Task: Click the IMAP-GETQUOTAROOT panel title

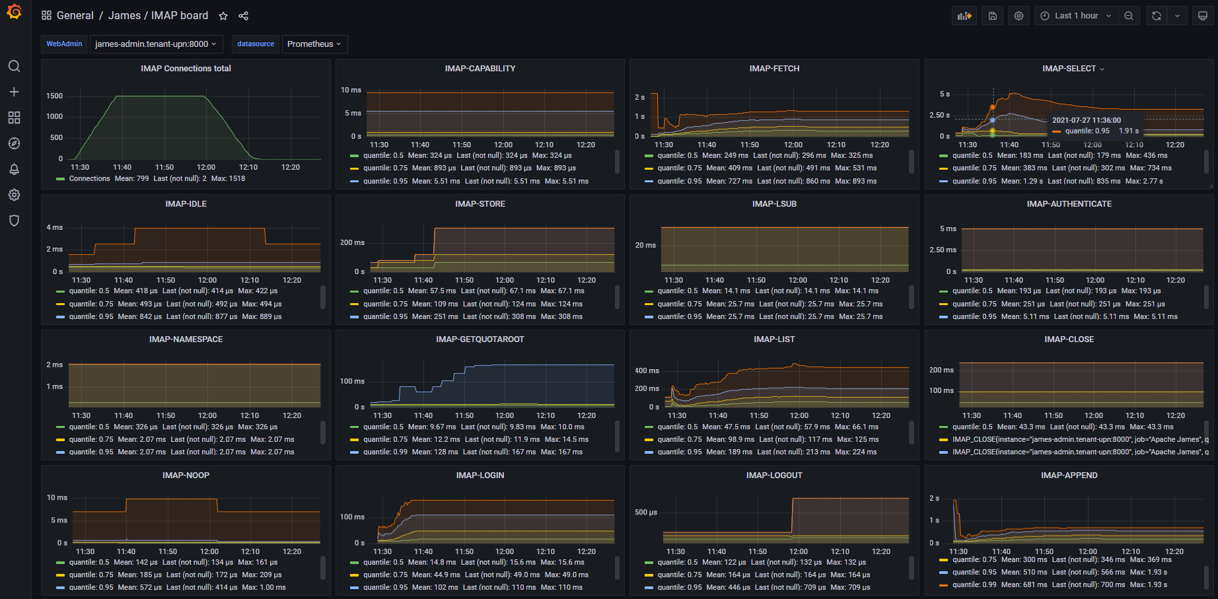Action: [480, 339]
